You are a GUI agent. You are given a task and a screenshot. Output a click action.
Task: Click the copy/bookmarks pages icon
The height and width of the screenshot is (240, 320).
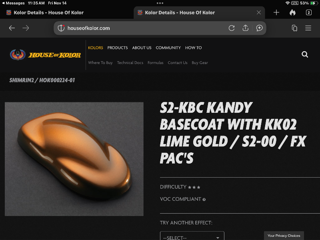(x=294, y=28)
